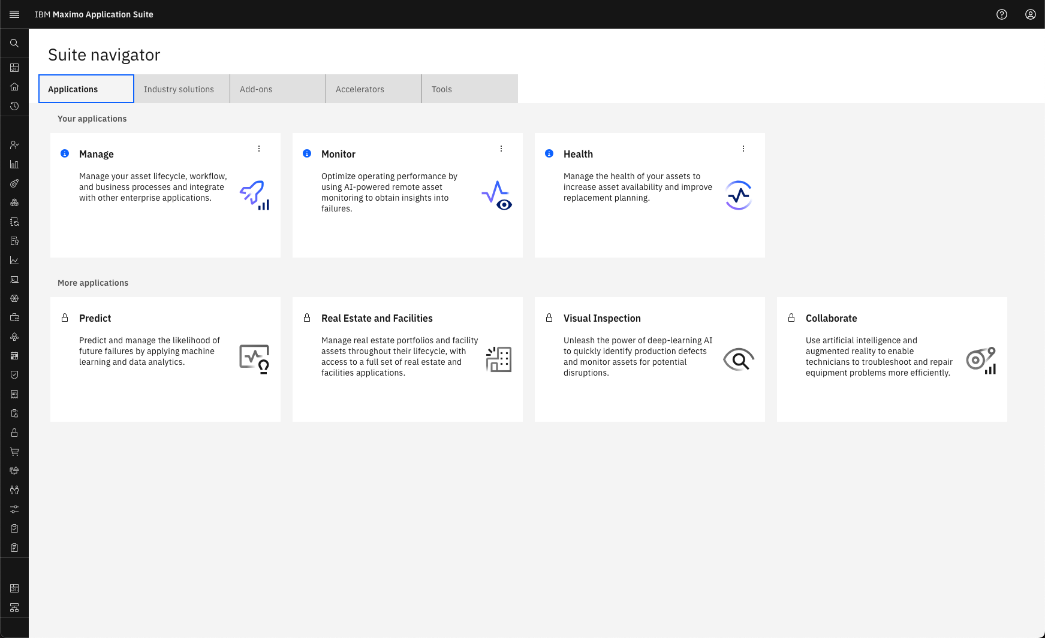Click the notebook refresh sidebar icon
The image size is (1045, 638).
pos(14,222)
